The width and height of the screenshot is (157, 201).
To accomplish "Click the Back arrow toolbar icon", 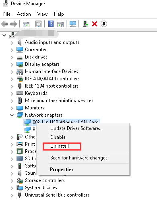I will 4,24.
